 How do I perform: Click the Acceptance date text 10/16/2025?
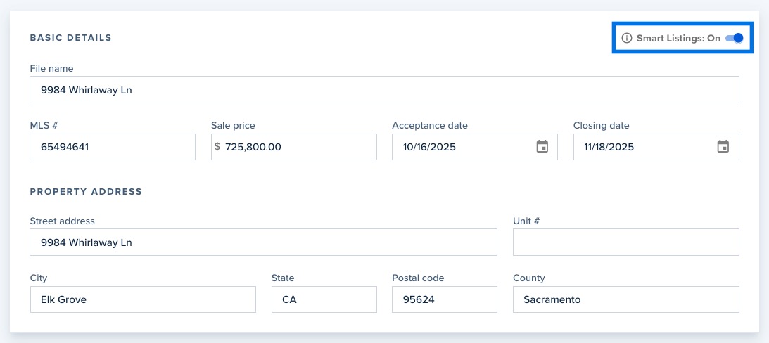pos(430,147)
